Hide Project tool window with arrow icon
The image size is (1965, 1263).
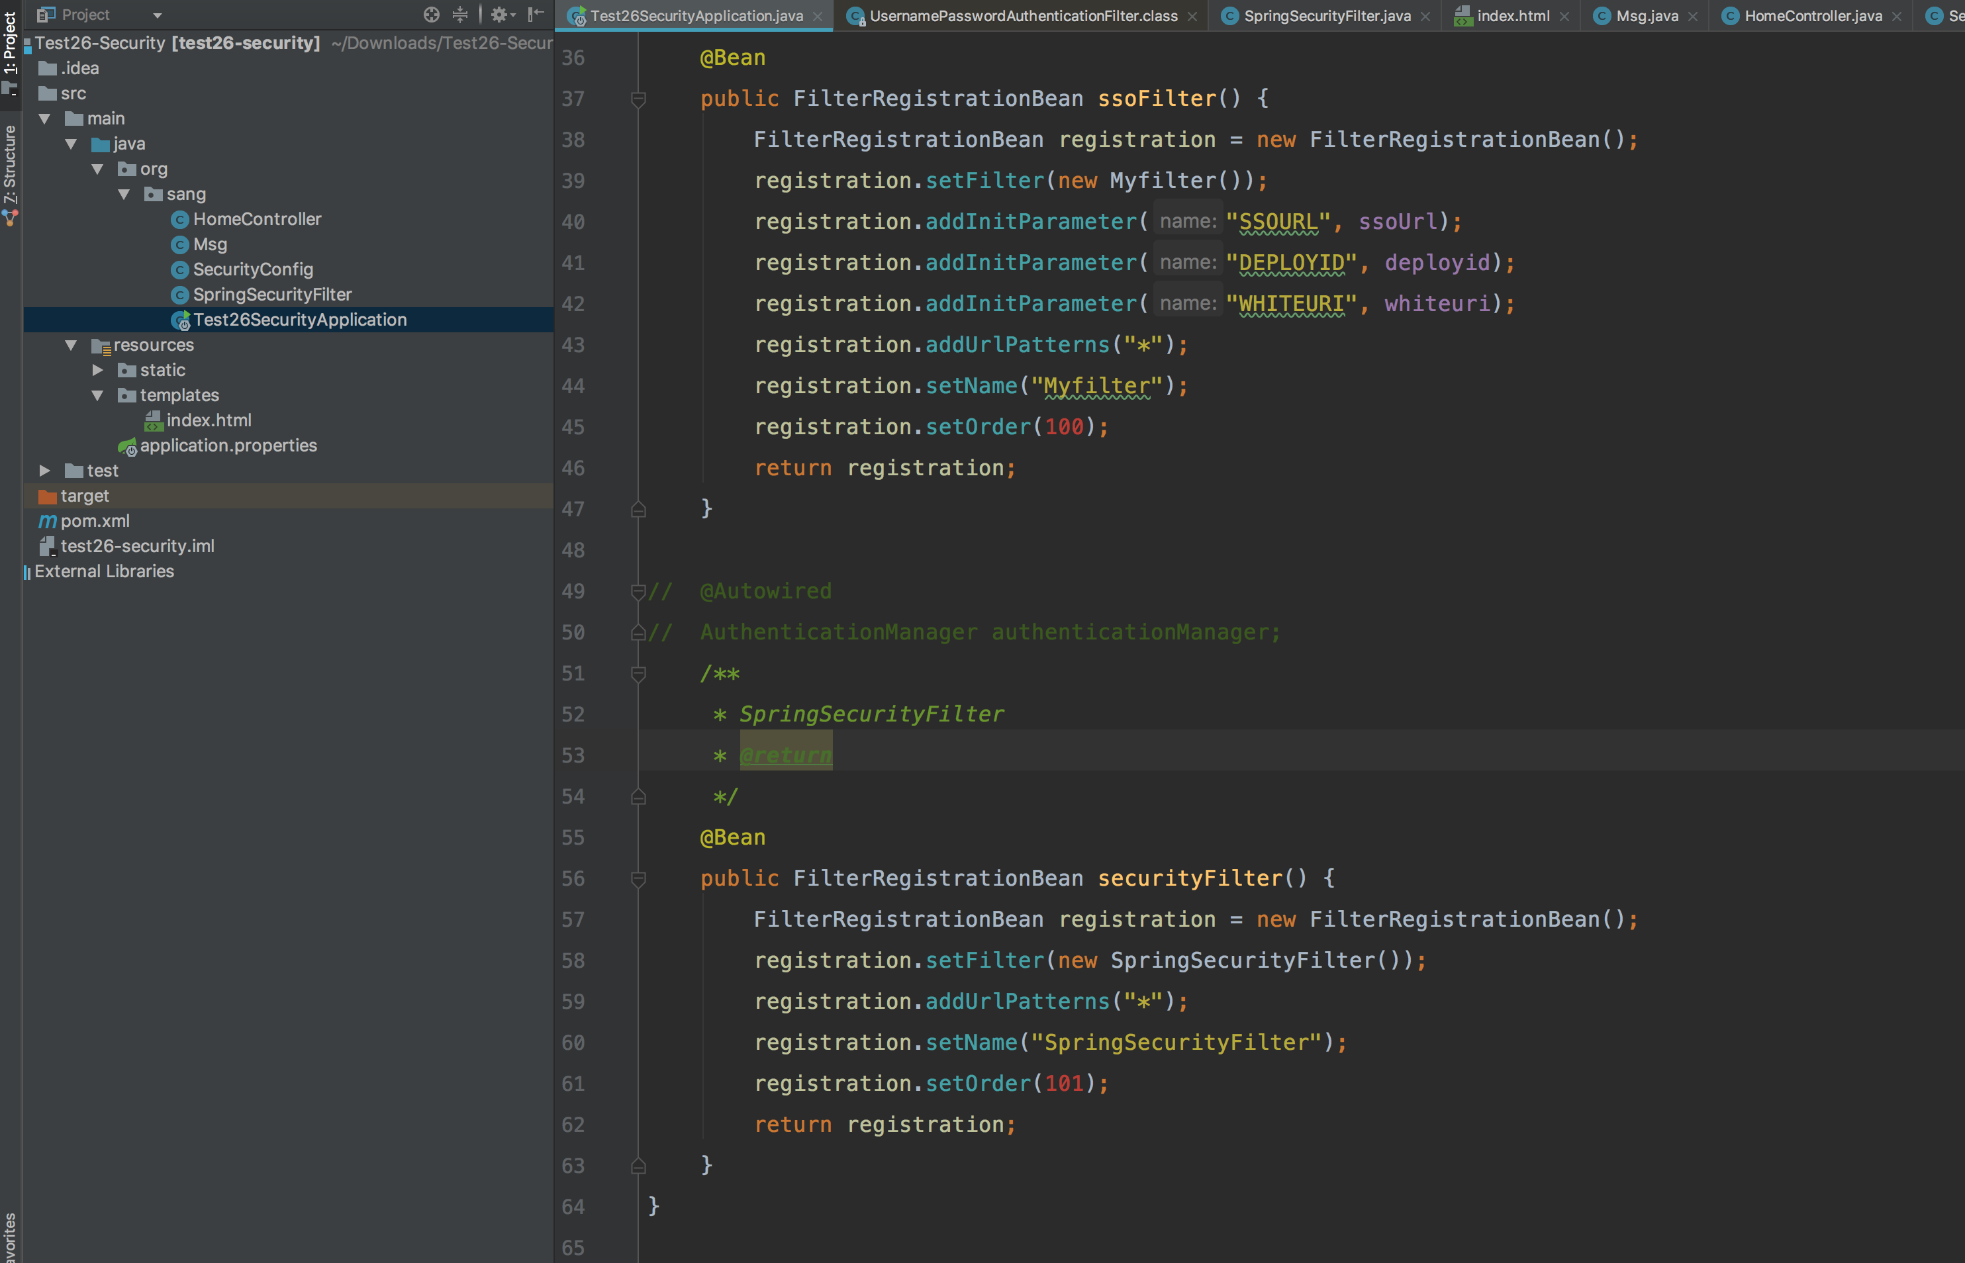pyautogui.click(x=536, y=14)
